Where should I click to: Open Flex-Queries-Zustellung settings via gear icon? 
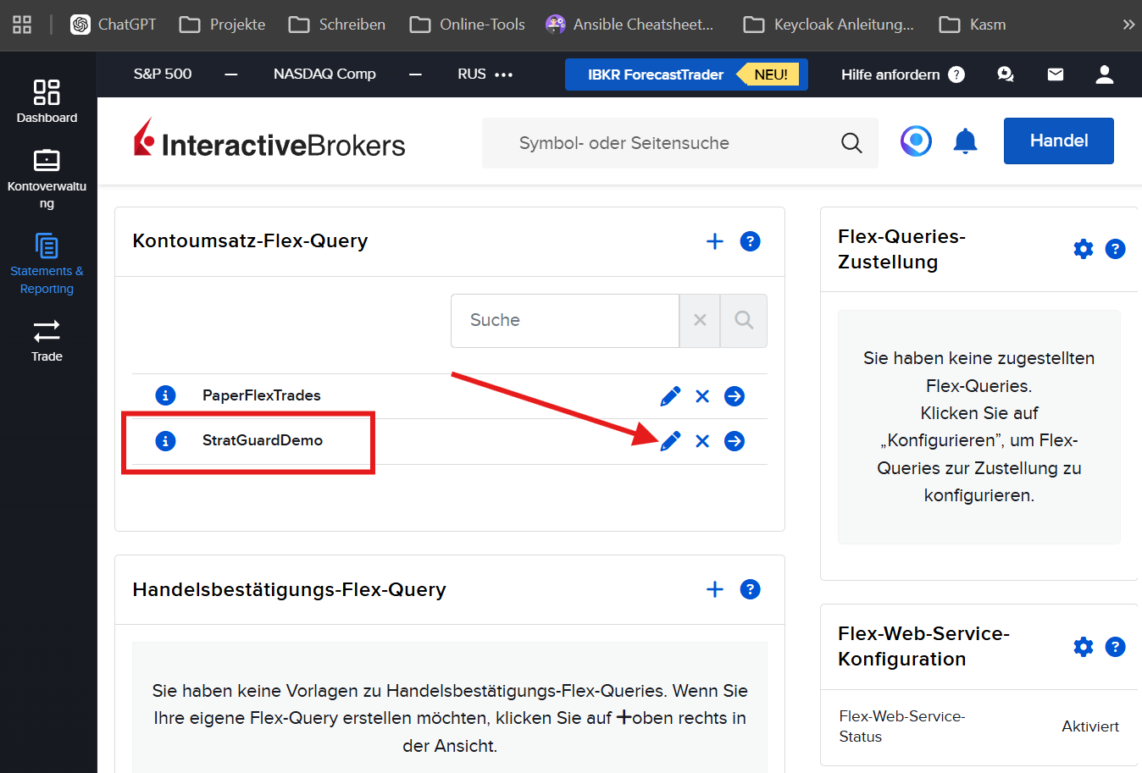1084,249
